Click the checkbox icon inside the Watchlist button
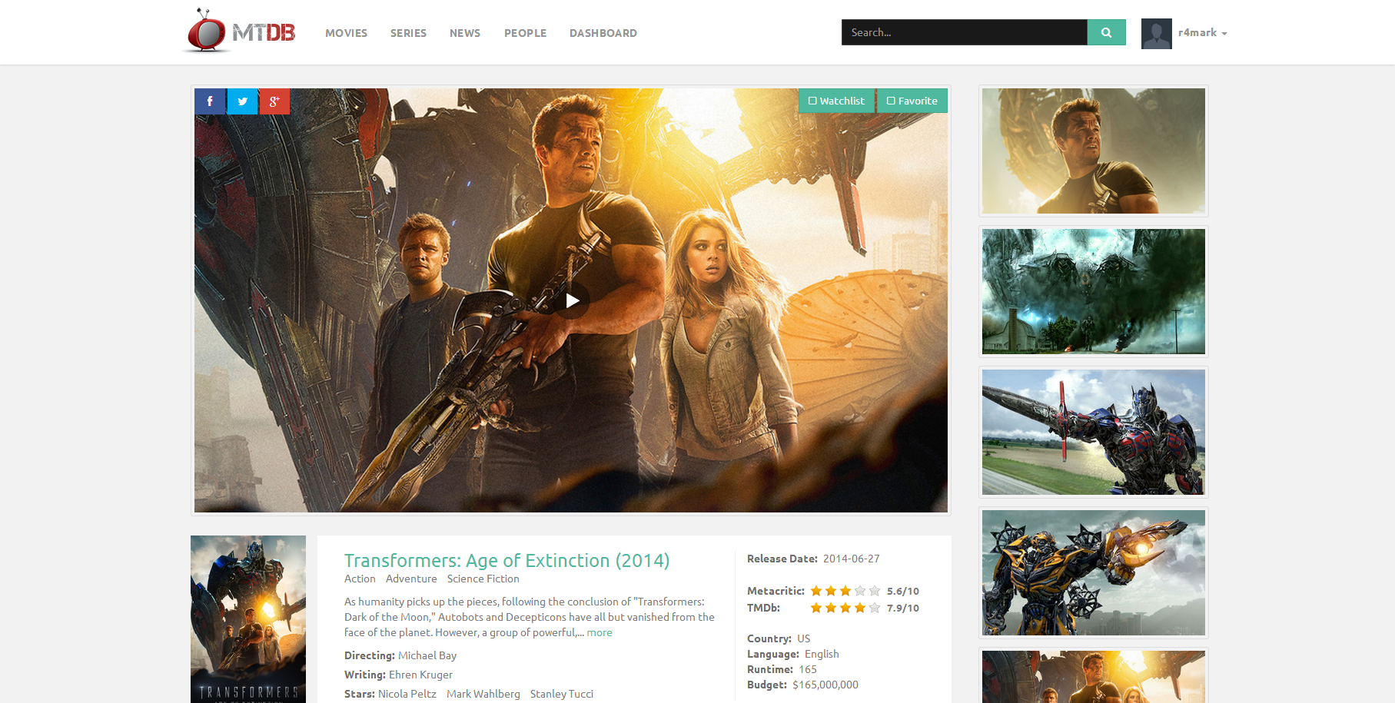This screenshot has height=703, width=1395. pyautogui.click(x=813, y=101)
